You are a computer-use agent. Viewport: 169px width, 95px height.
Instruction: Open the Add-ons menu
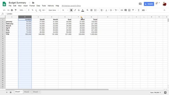click(51, 6)
